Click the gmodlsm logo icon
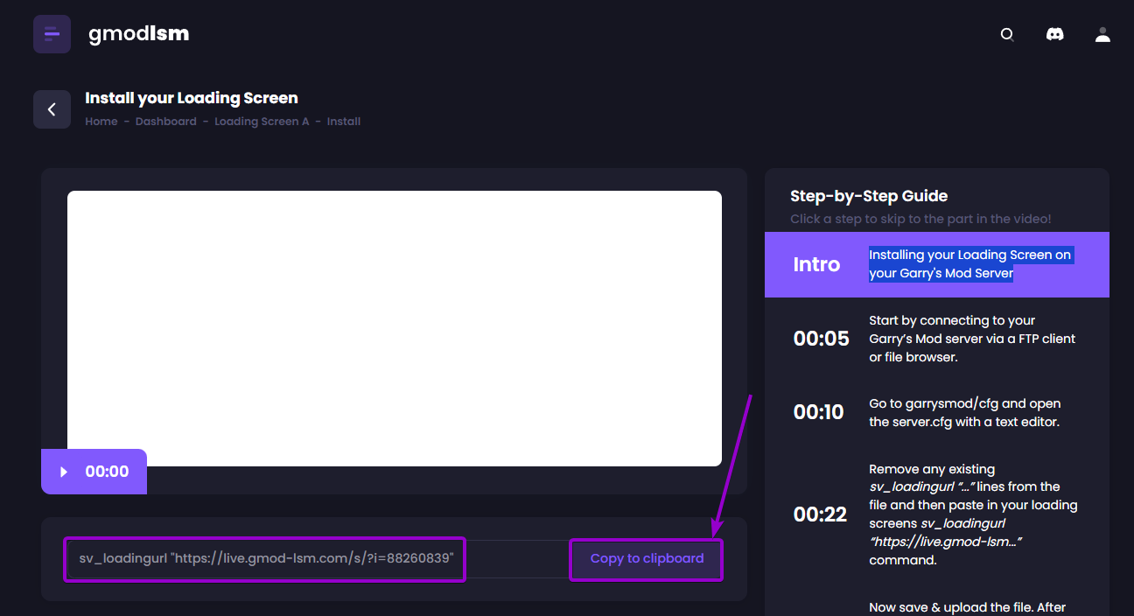This screenshot has height=616, width=1134. click(x=52, y=33)
